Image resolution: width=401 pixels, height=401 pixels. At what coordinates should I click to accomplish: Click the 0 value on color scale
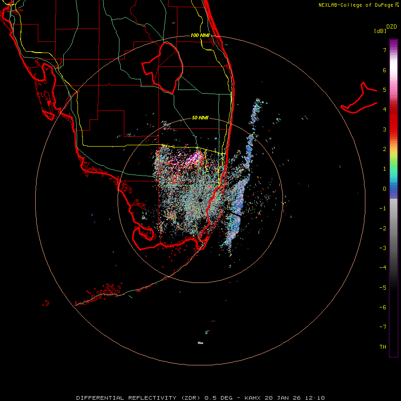pyautogui.click(x=385, y=189)
